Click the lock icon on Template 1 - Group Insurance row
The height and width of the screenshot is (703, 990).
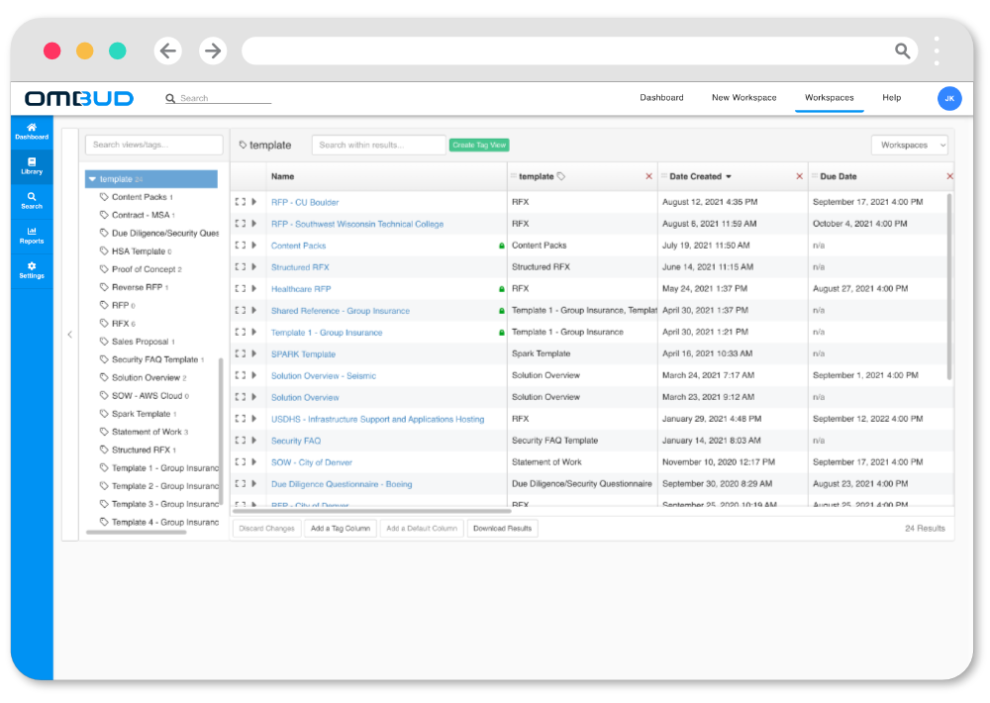coord(501,333)
